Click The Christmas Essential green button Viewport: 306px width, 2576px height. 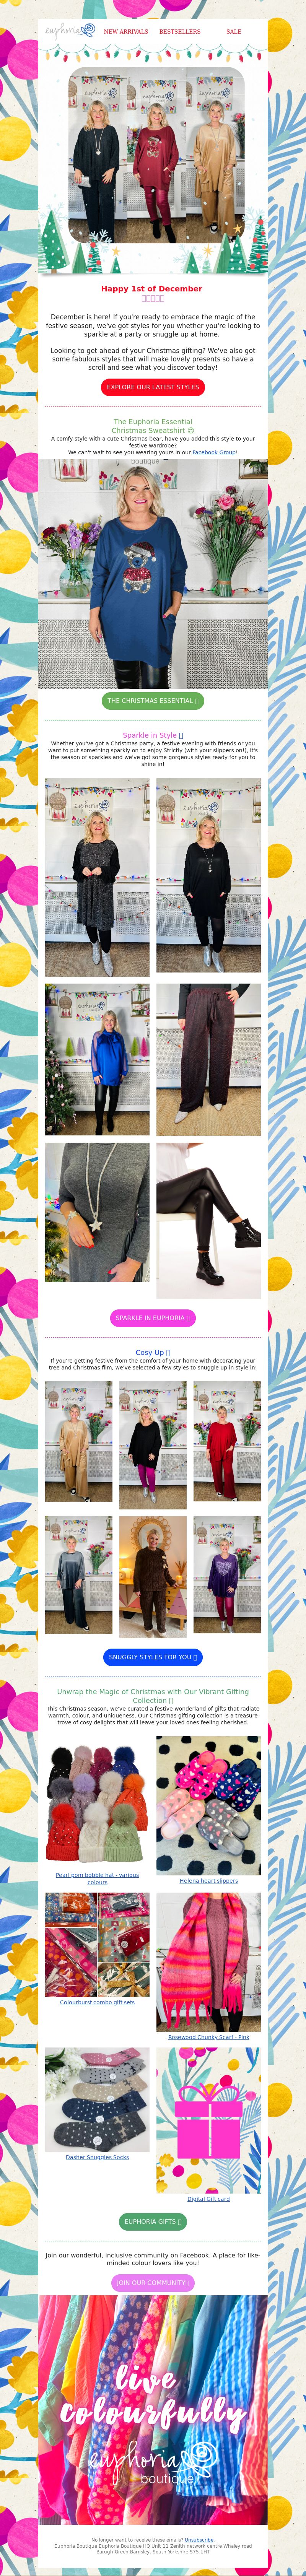tap(153, 701)
